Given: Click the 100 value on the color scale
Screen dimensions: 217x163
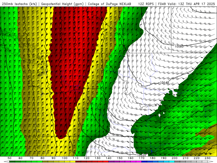Looking at the screenshot, I should pyautogui.click(x=65, y=158).
